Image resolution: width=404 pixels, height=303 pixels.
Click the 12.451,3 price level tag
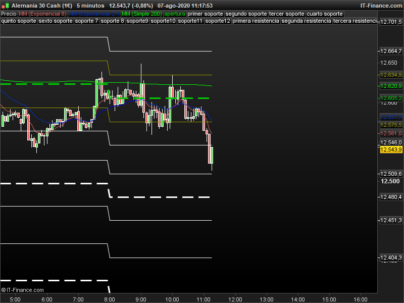(x=391, y=220)
